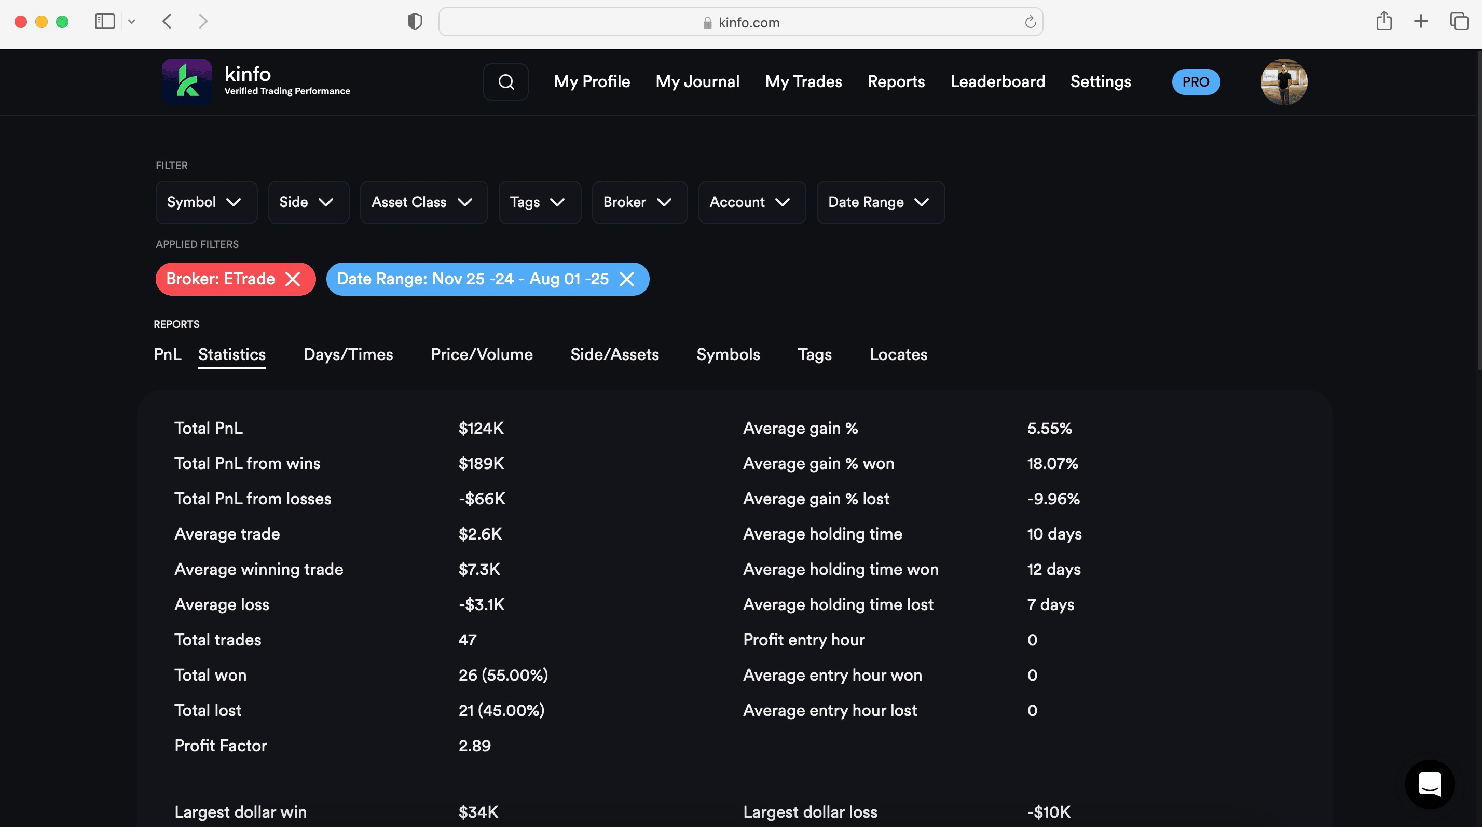Image resolution: width=1482 pixels, height=827 pixels.
Task: Switch to the Days/Times tab
Action: pos(348,354)
